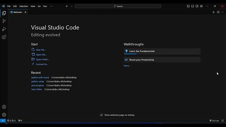Click the remote icon beside Connect to...
This screenshot has height=127, width=226.
tap(33, 64)
